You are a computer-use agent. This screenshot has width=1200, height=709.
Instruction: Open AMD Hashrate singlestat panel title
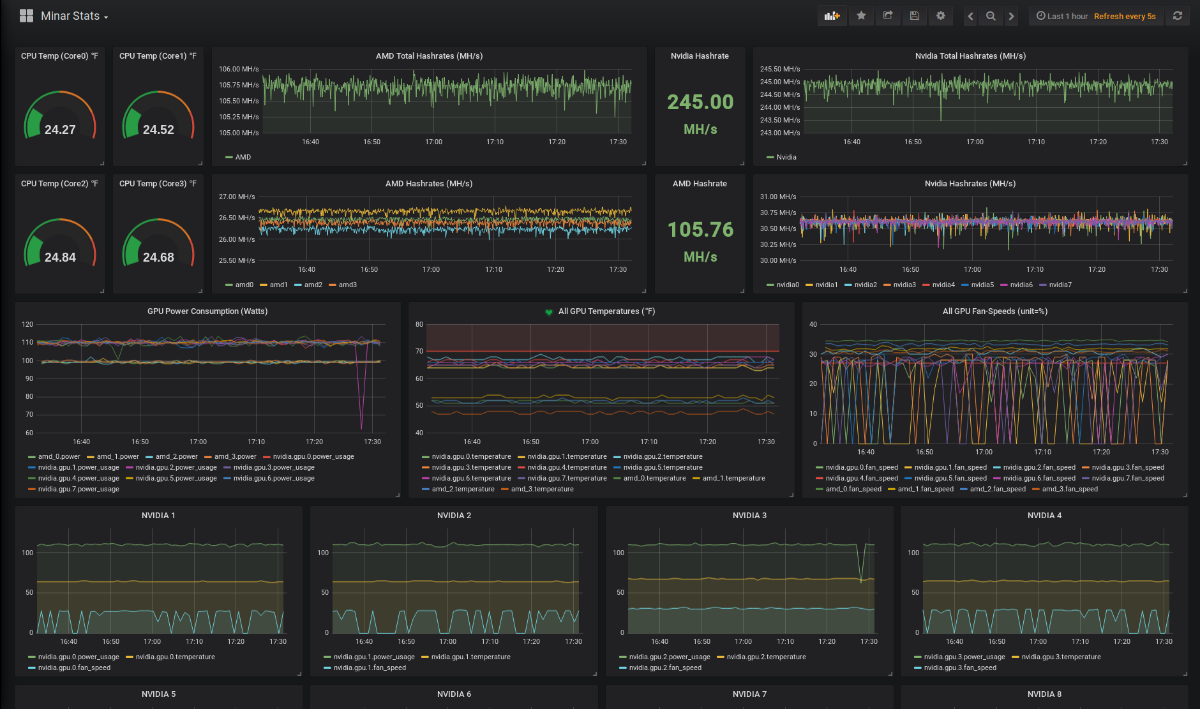point(700,184)
